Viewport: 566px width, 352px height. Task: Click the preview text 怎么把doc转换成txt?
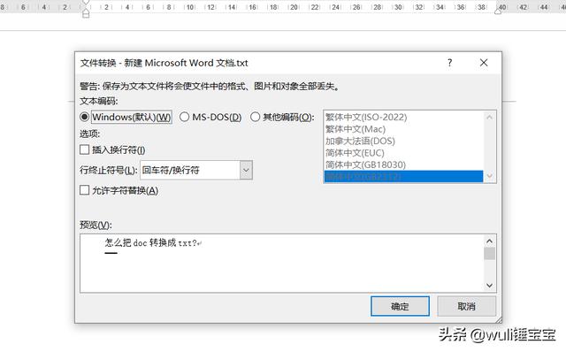pos(153,243)
